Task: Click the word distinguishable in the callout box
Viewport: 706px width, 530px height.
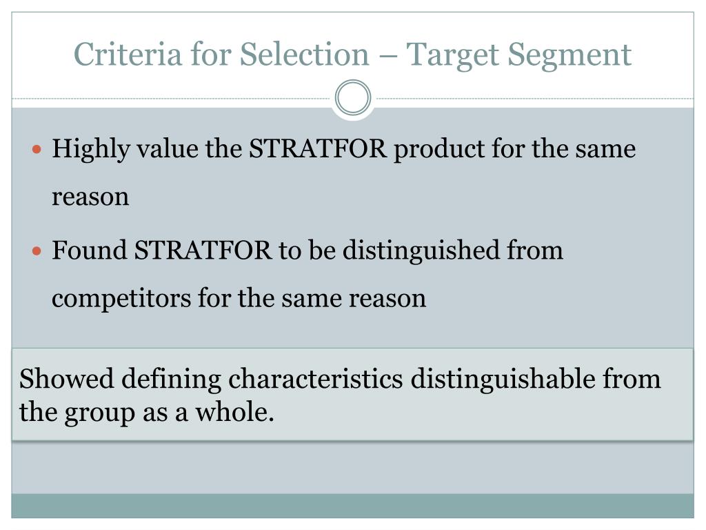Action: coord(503,379)
